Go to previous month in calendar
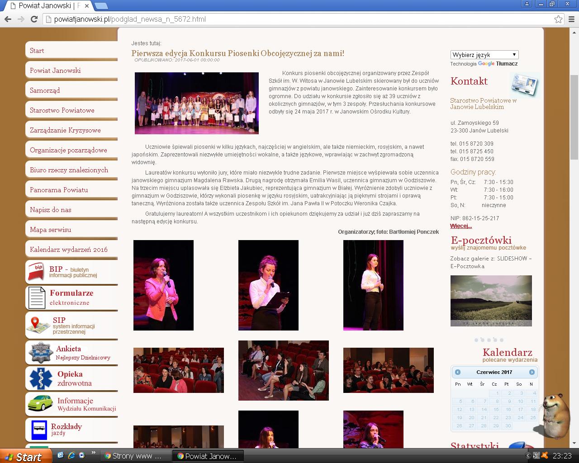Screen dimensions: 579x463 458,372
